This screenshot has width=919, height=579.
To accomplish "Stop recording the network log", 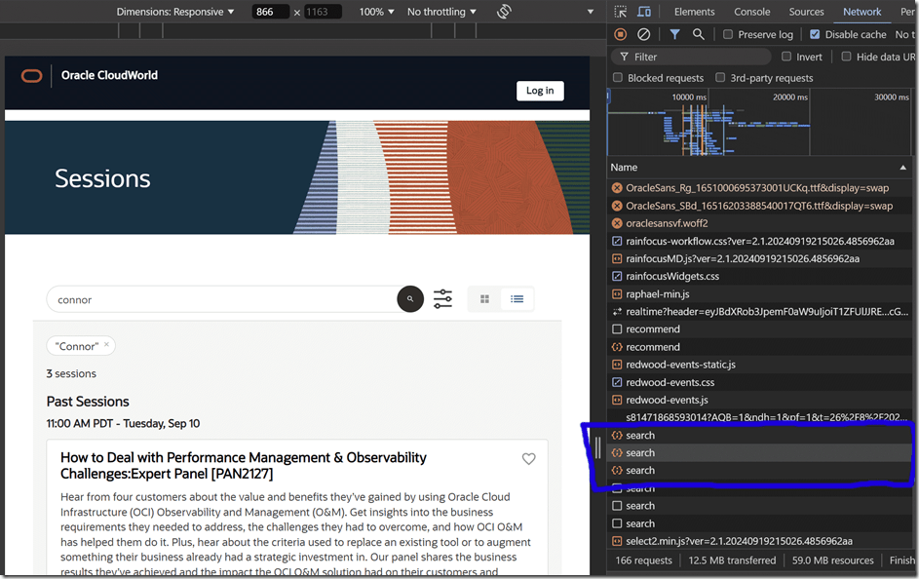I will (621, 34).
